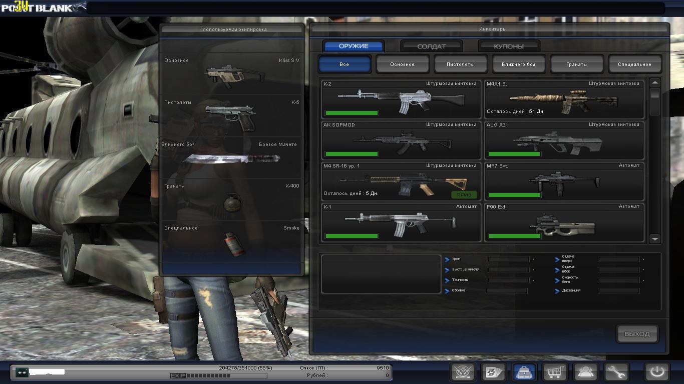Filter inventory by Ближнего боя
The height and width of the screenshot is (384, 684).
(519, 64)
